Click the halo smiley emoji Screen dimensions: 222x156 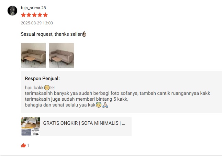(99, 105)
